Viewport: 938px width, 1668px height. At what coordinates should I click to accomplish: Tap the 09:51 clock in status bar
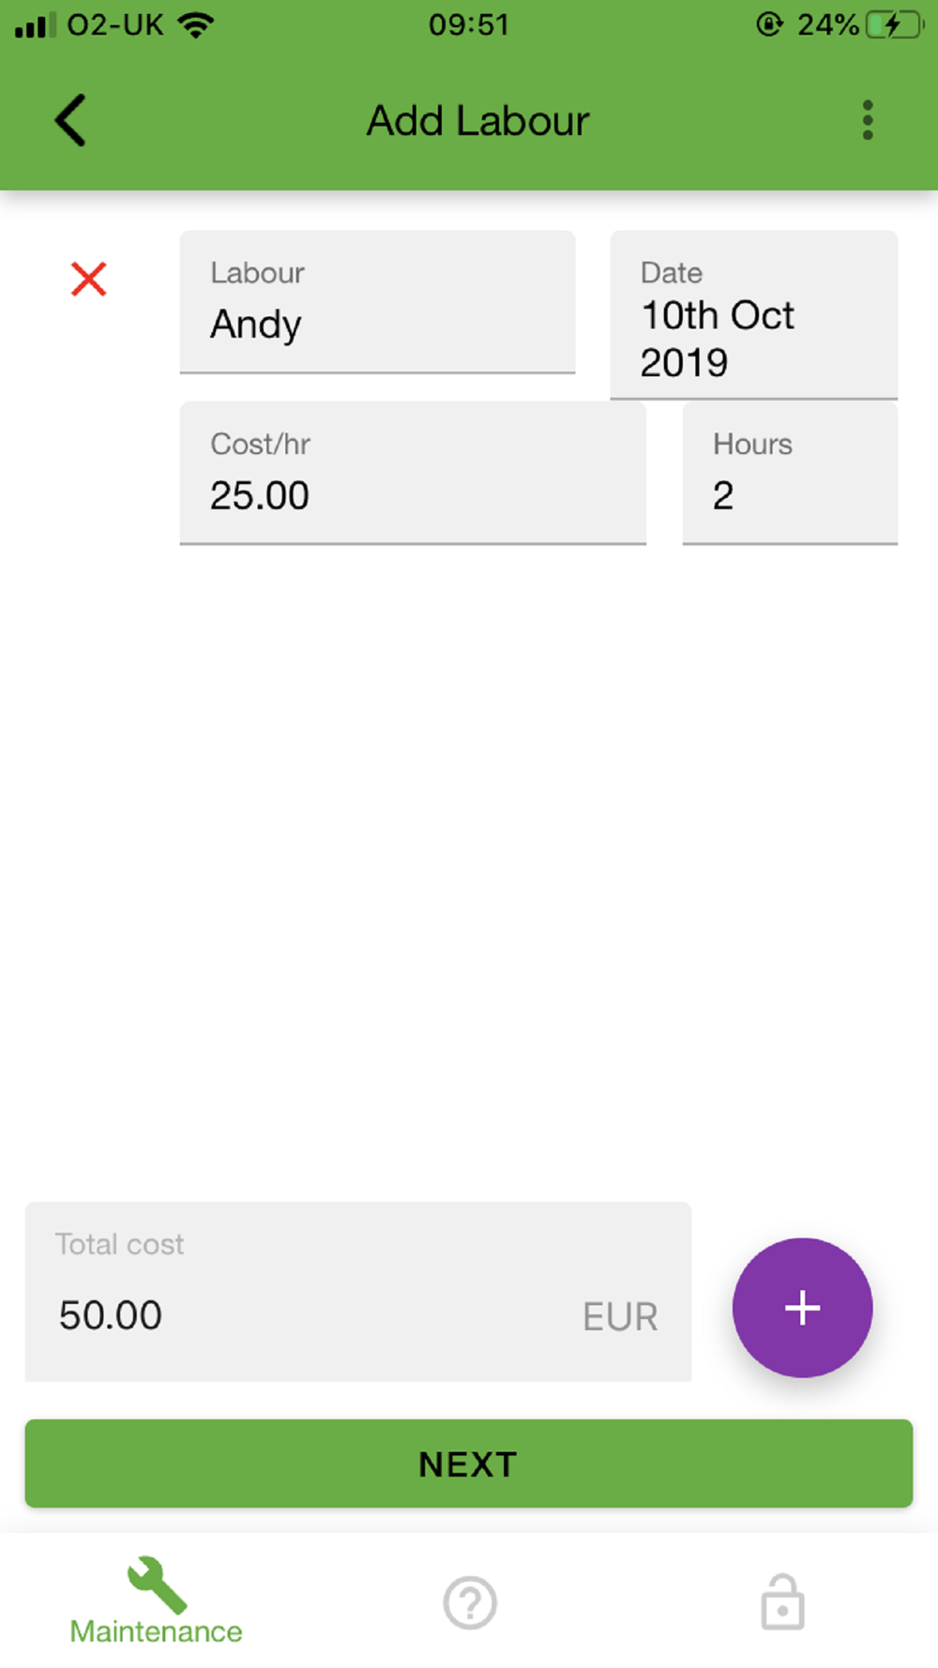pyautogui.click(x=469, y=24)
